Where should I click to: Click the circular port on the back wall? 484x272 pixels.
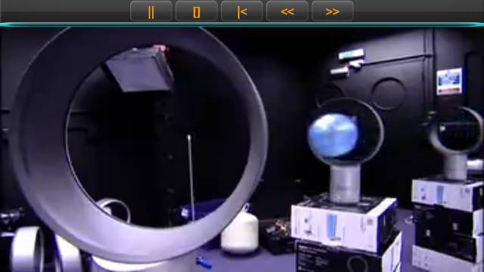point(388,94)
